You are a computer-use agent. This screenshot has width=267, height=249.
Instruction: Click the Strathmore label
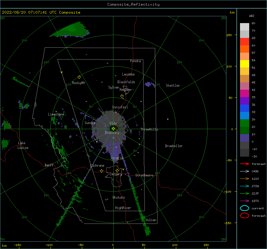144,175
